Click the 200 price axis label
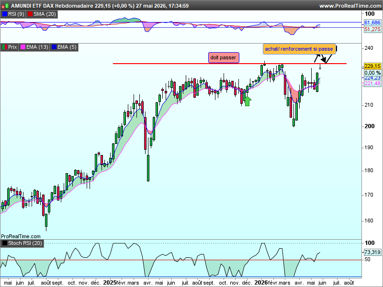The width and height of the screenshot is (383, 287). coord(369,126)
